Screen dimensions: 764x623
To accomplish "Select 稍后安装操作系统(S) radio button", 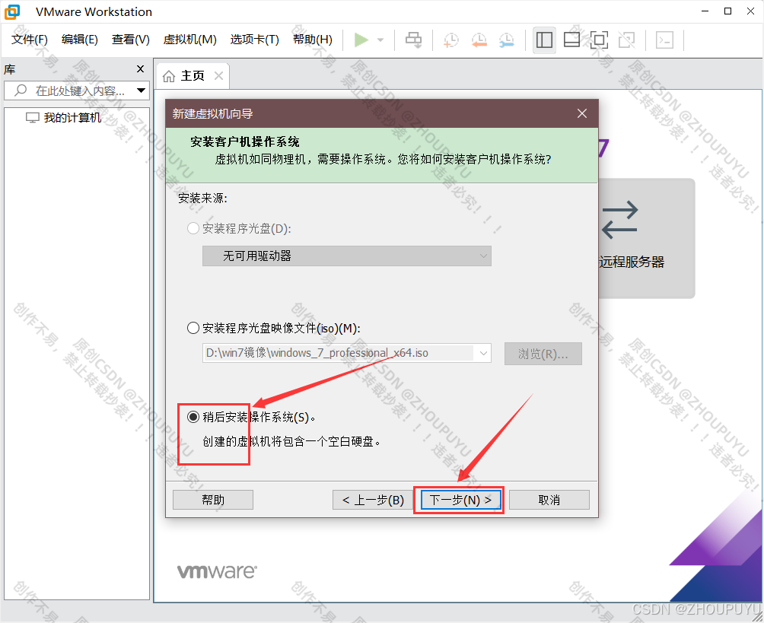I will pos(193,416).
